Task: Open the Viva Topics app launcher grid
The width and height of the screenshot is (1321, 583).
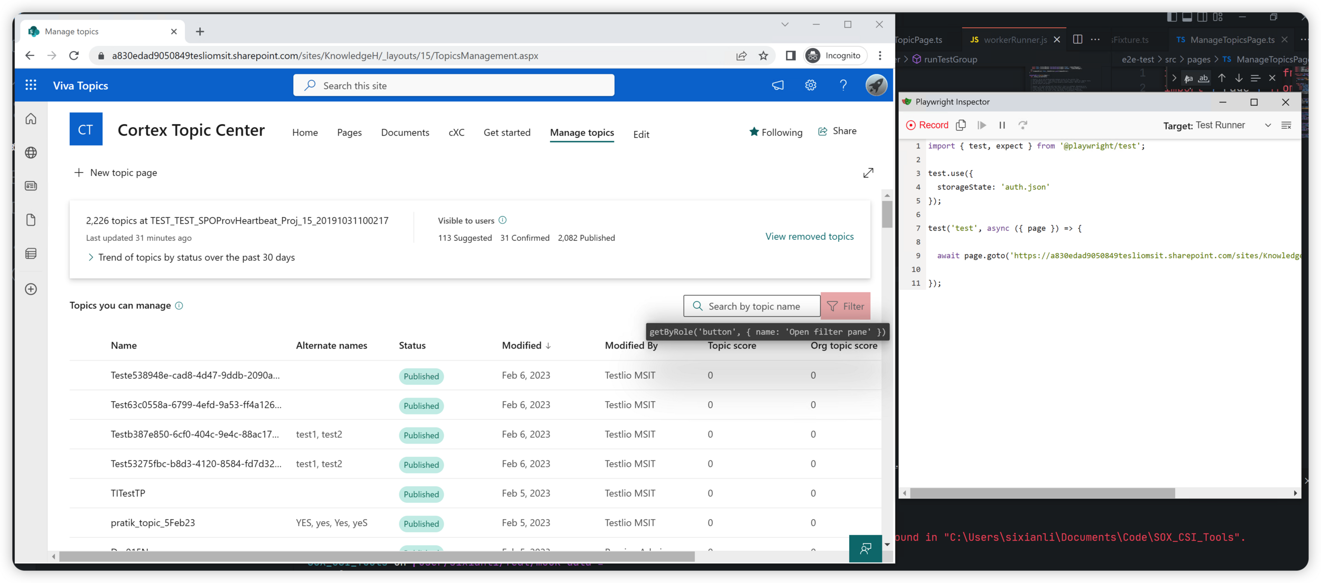Action: click(31, 85)
